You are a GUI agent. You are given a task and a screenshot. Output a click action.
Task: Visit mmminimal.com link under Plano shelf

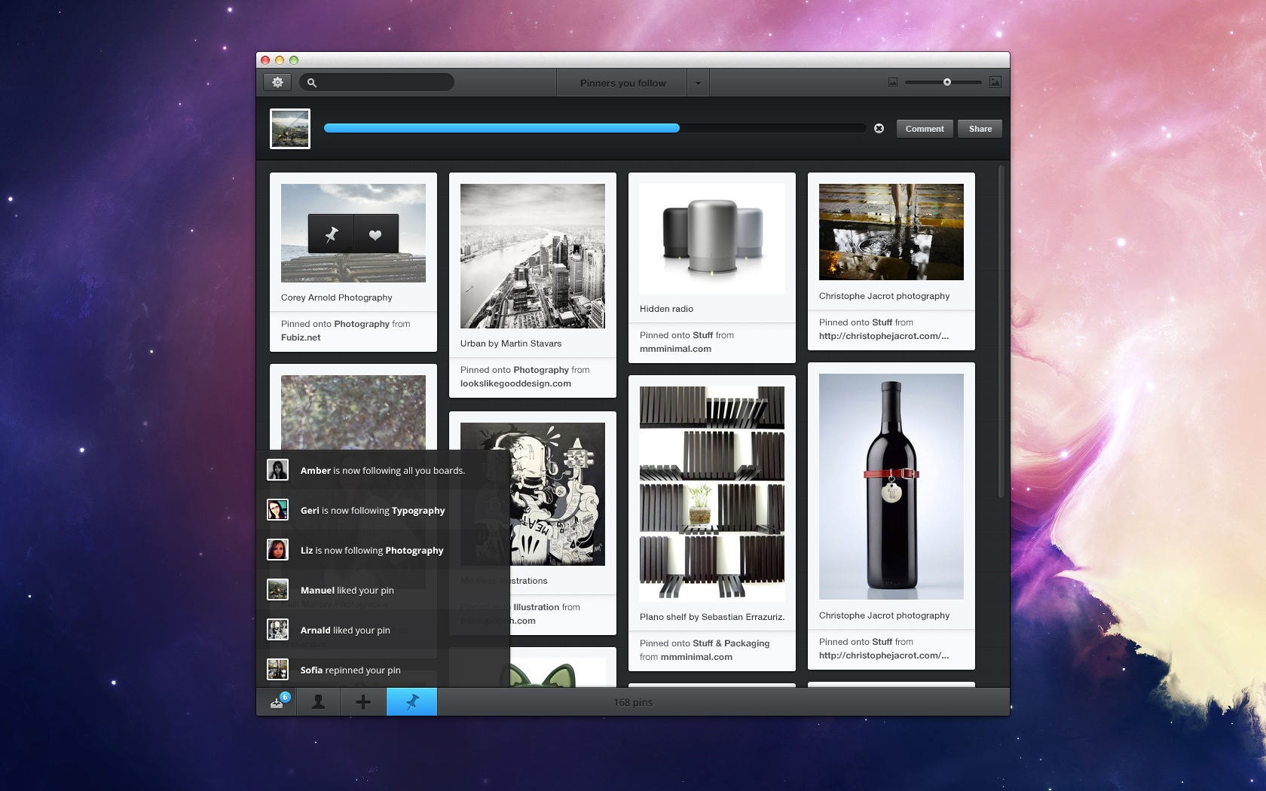(x=696, y=657)
